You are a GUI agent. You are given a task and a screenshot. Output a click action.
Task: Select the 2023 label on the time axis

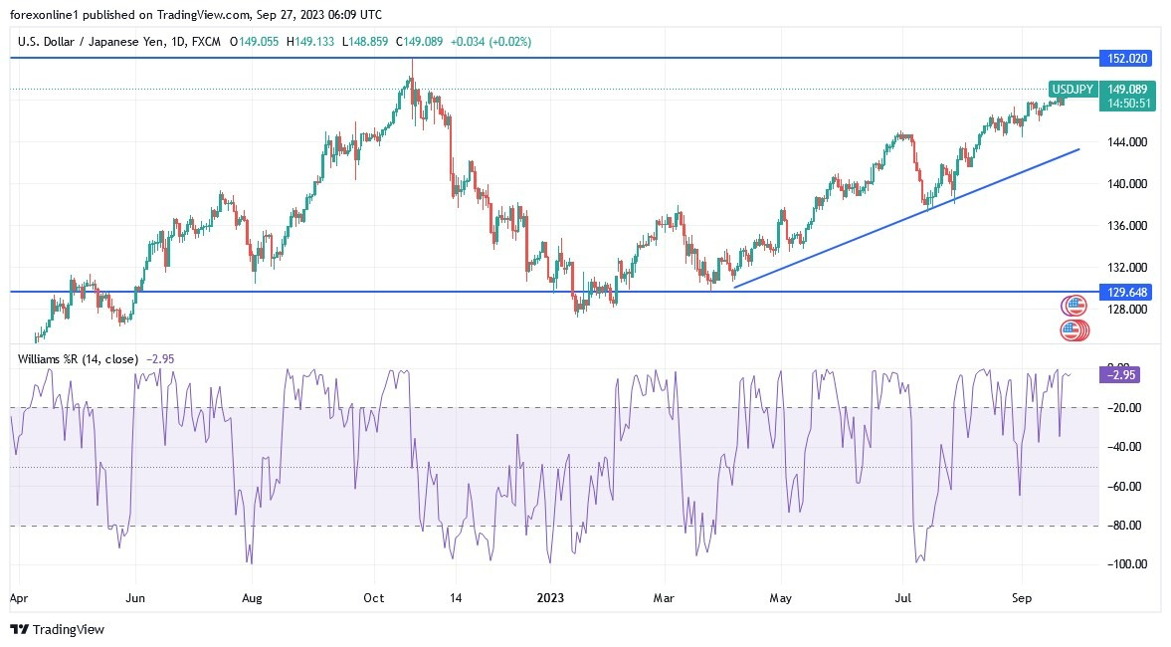(x=551, y=598)
